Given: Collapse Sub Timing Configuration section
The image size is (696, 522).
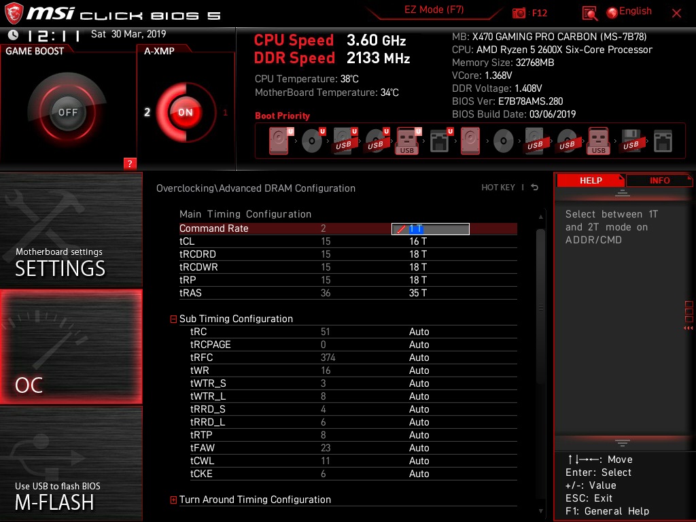Looking at the screenshot, I should point(173,319).
